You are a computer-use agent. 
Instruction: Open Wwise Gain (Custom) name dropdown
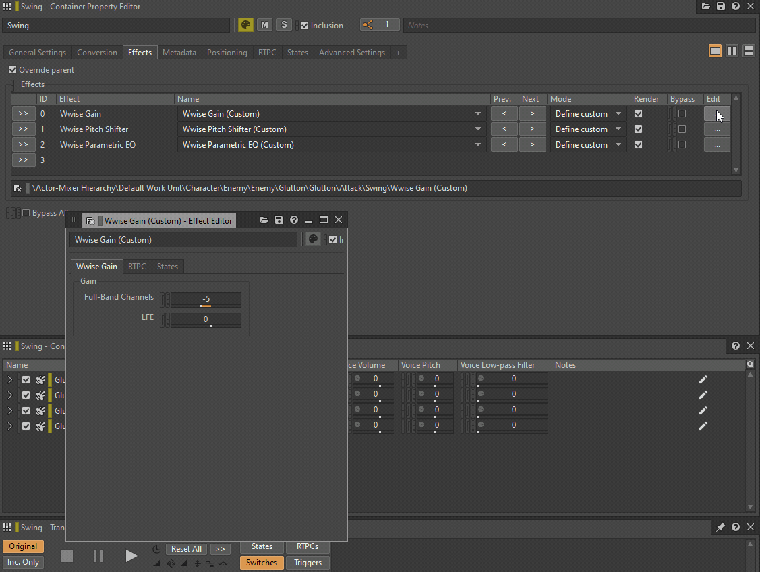[478, 114]
